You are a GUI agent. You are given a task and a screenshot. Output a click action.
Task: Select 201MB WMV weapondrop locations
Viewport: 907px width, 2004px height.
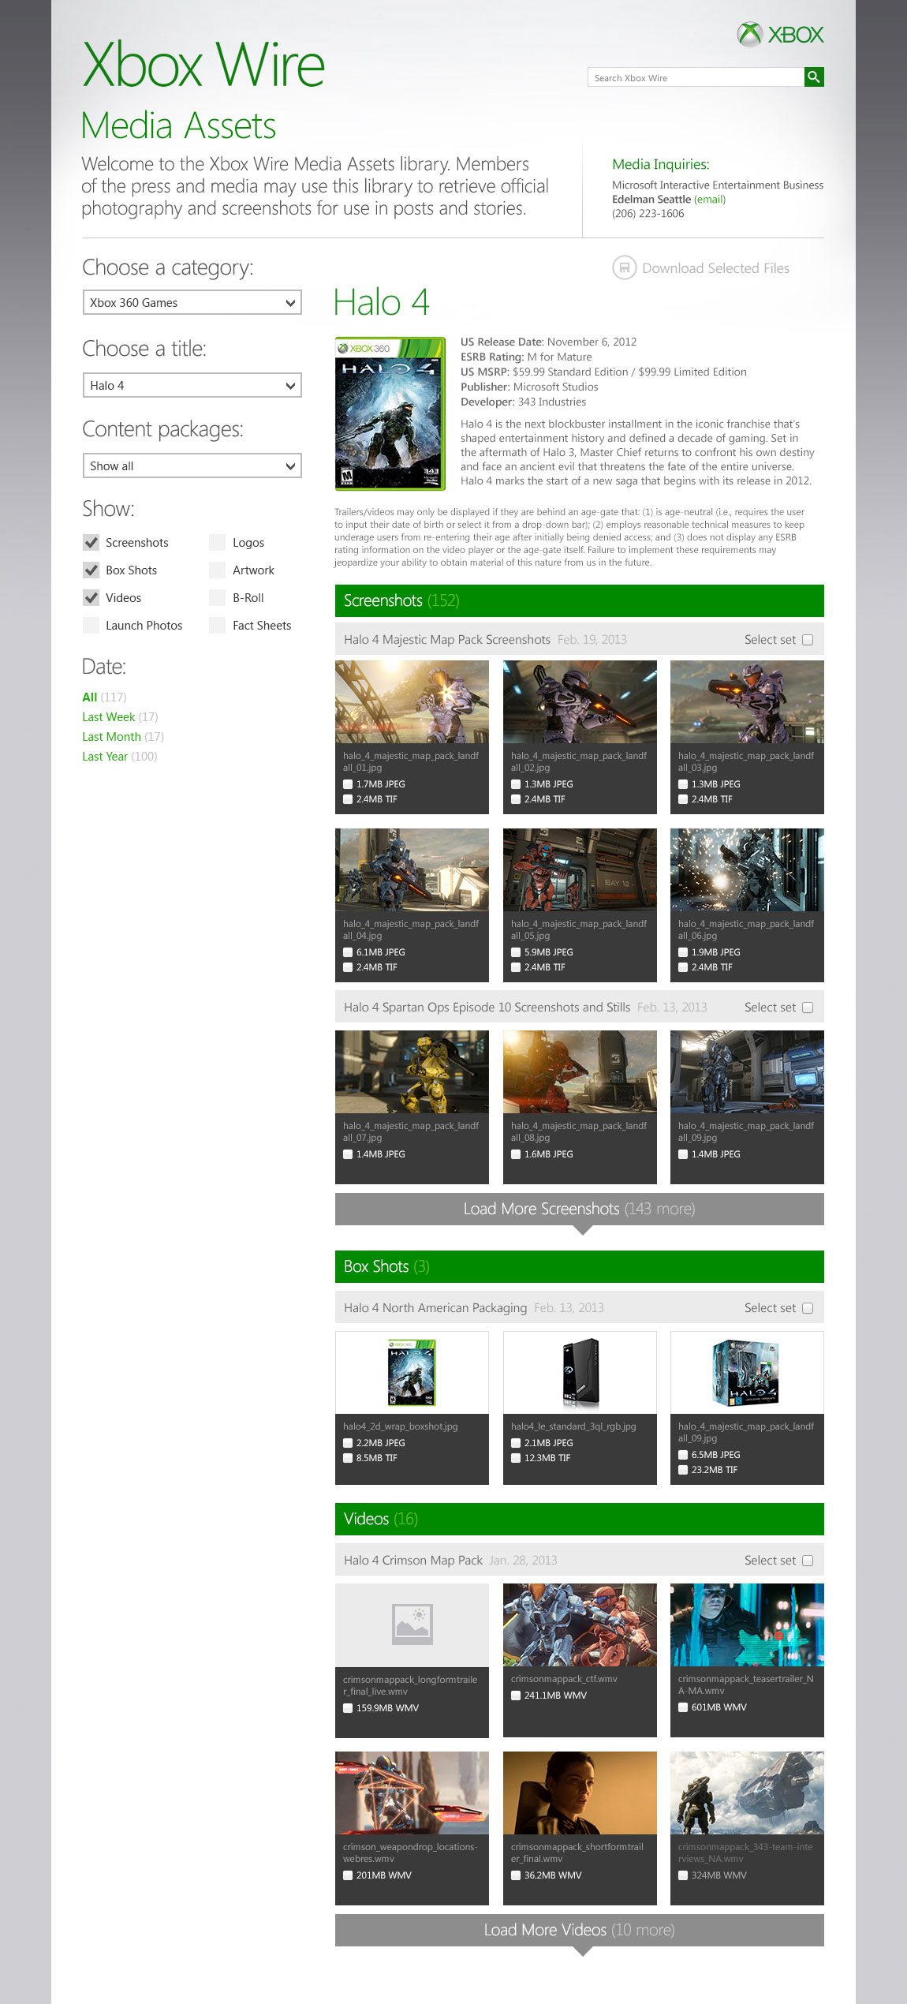(x=348, y=1875)
